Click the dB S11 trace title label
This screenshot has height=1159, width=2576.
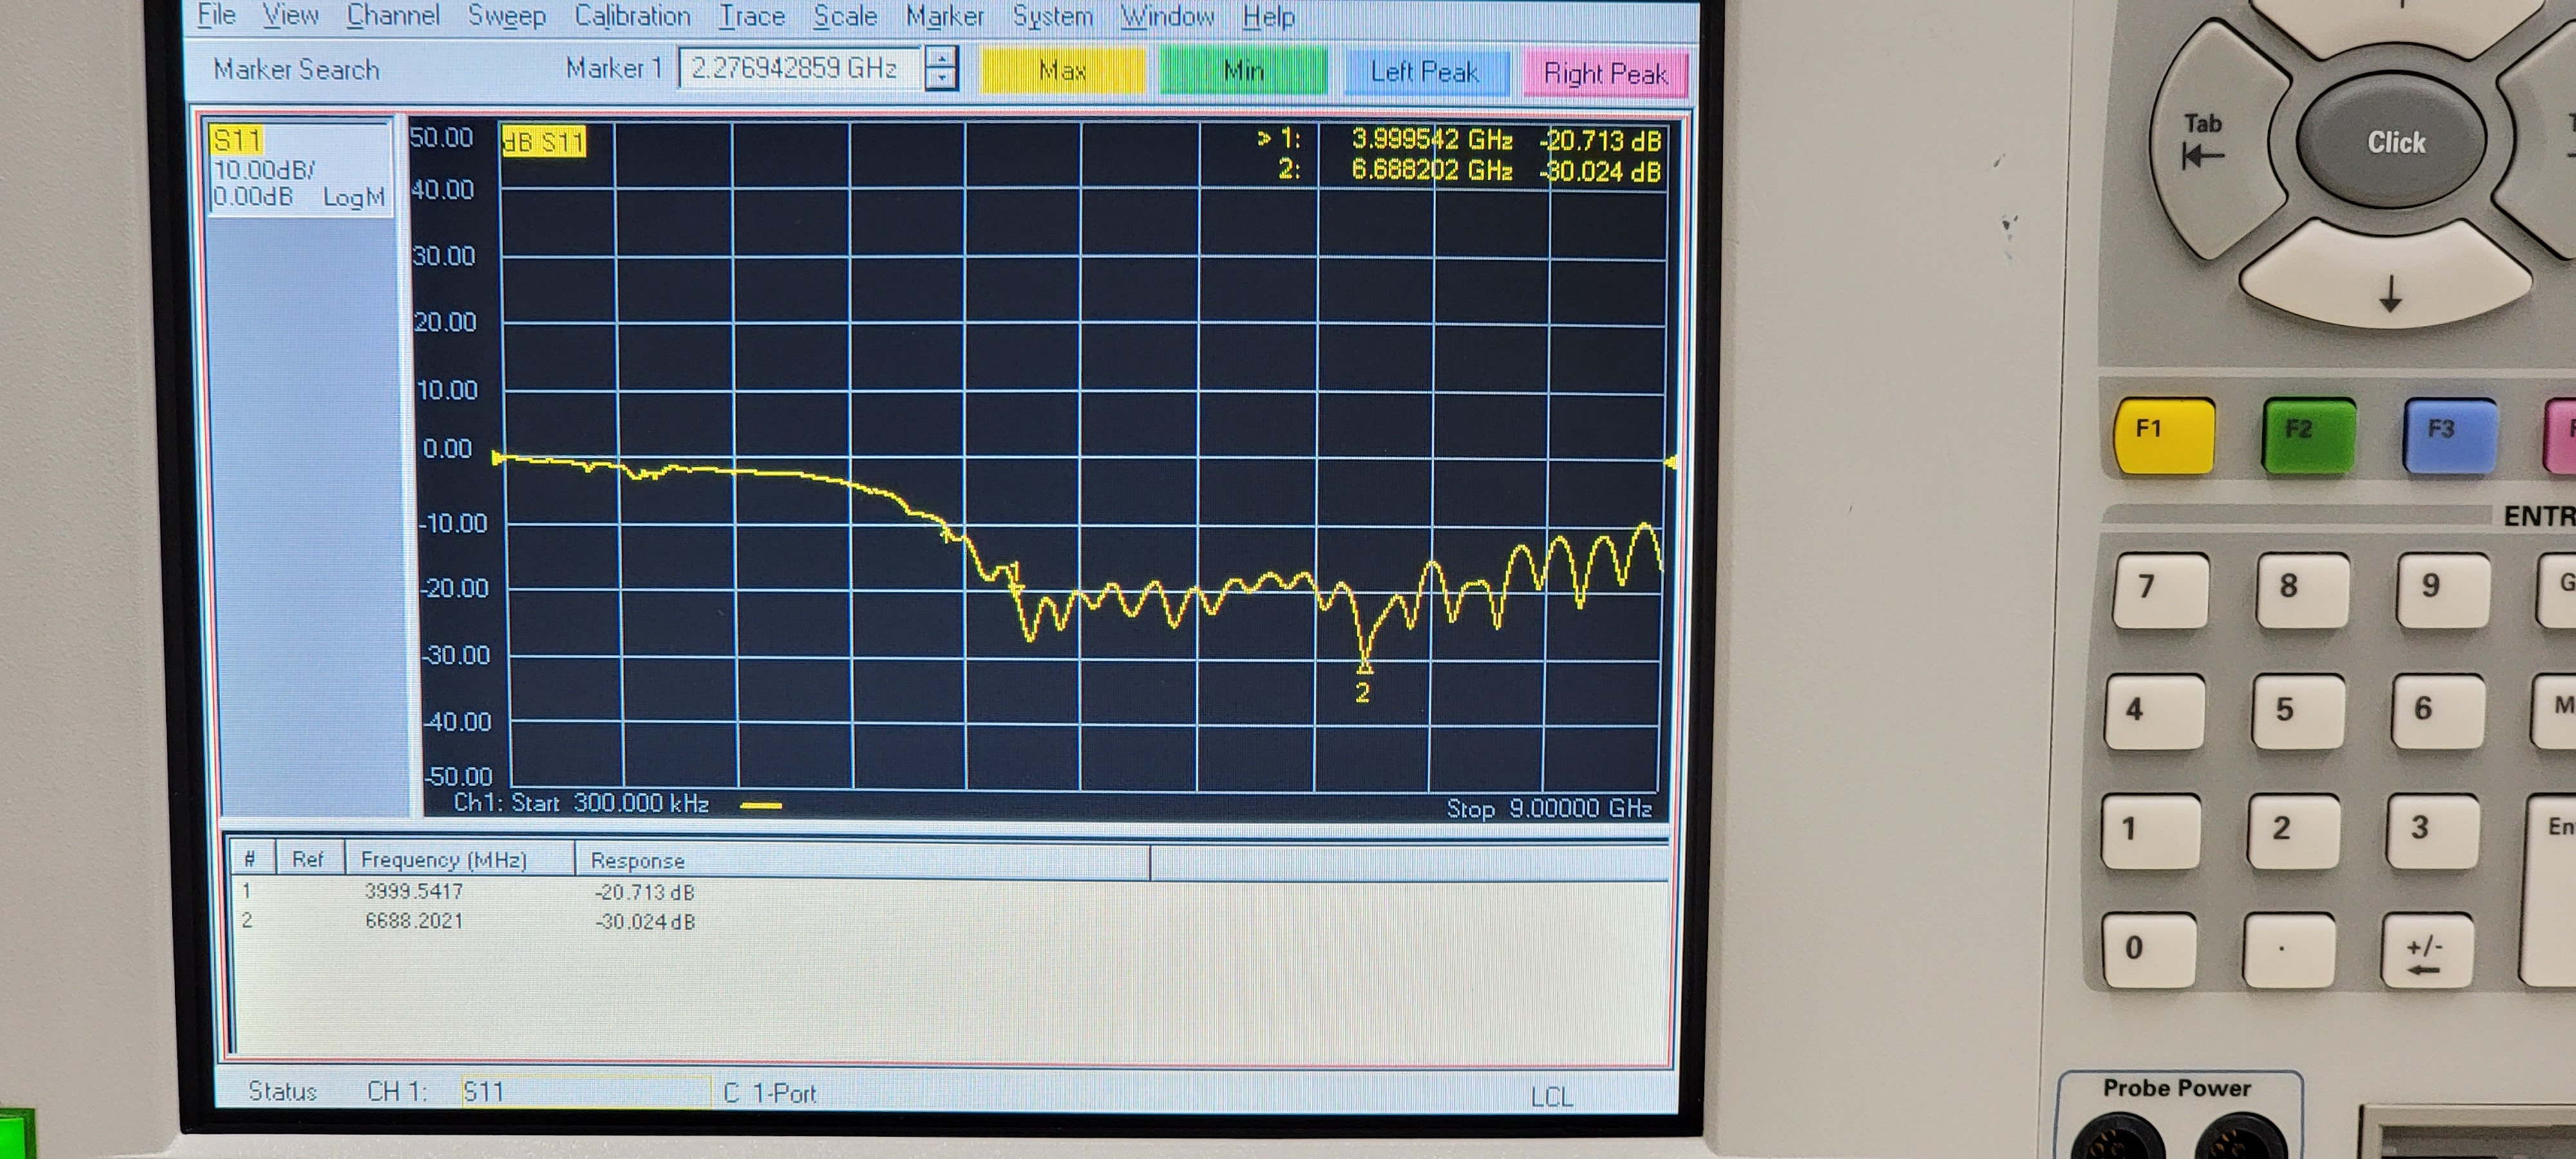543,142
